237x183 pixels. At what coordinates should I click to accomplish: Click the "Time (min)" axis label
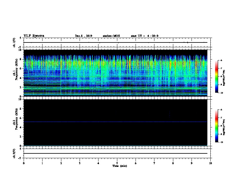[x=120, y=166]
